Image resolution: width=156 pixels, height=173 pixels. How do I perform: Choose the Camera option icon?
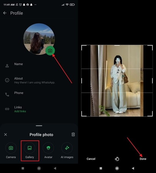point(11,148)
